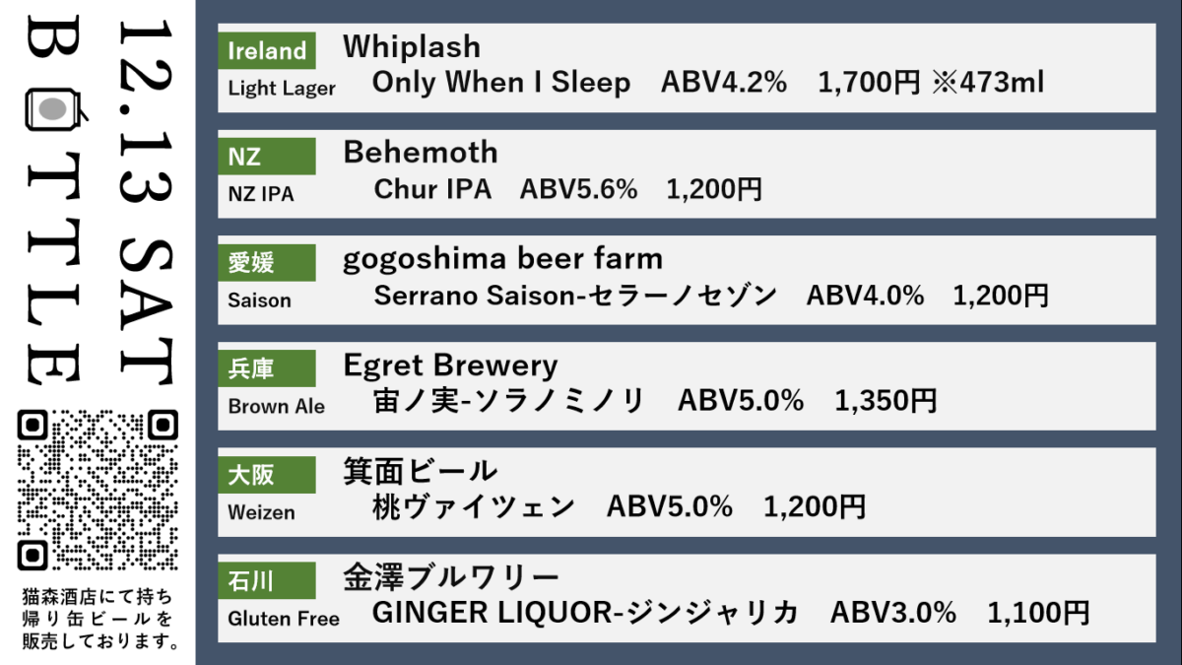Screen dimensions: 1182x665
Task: Click the QR code image
Action: (98, 490)
